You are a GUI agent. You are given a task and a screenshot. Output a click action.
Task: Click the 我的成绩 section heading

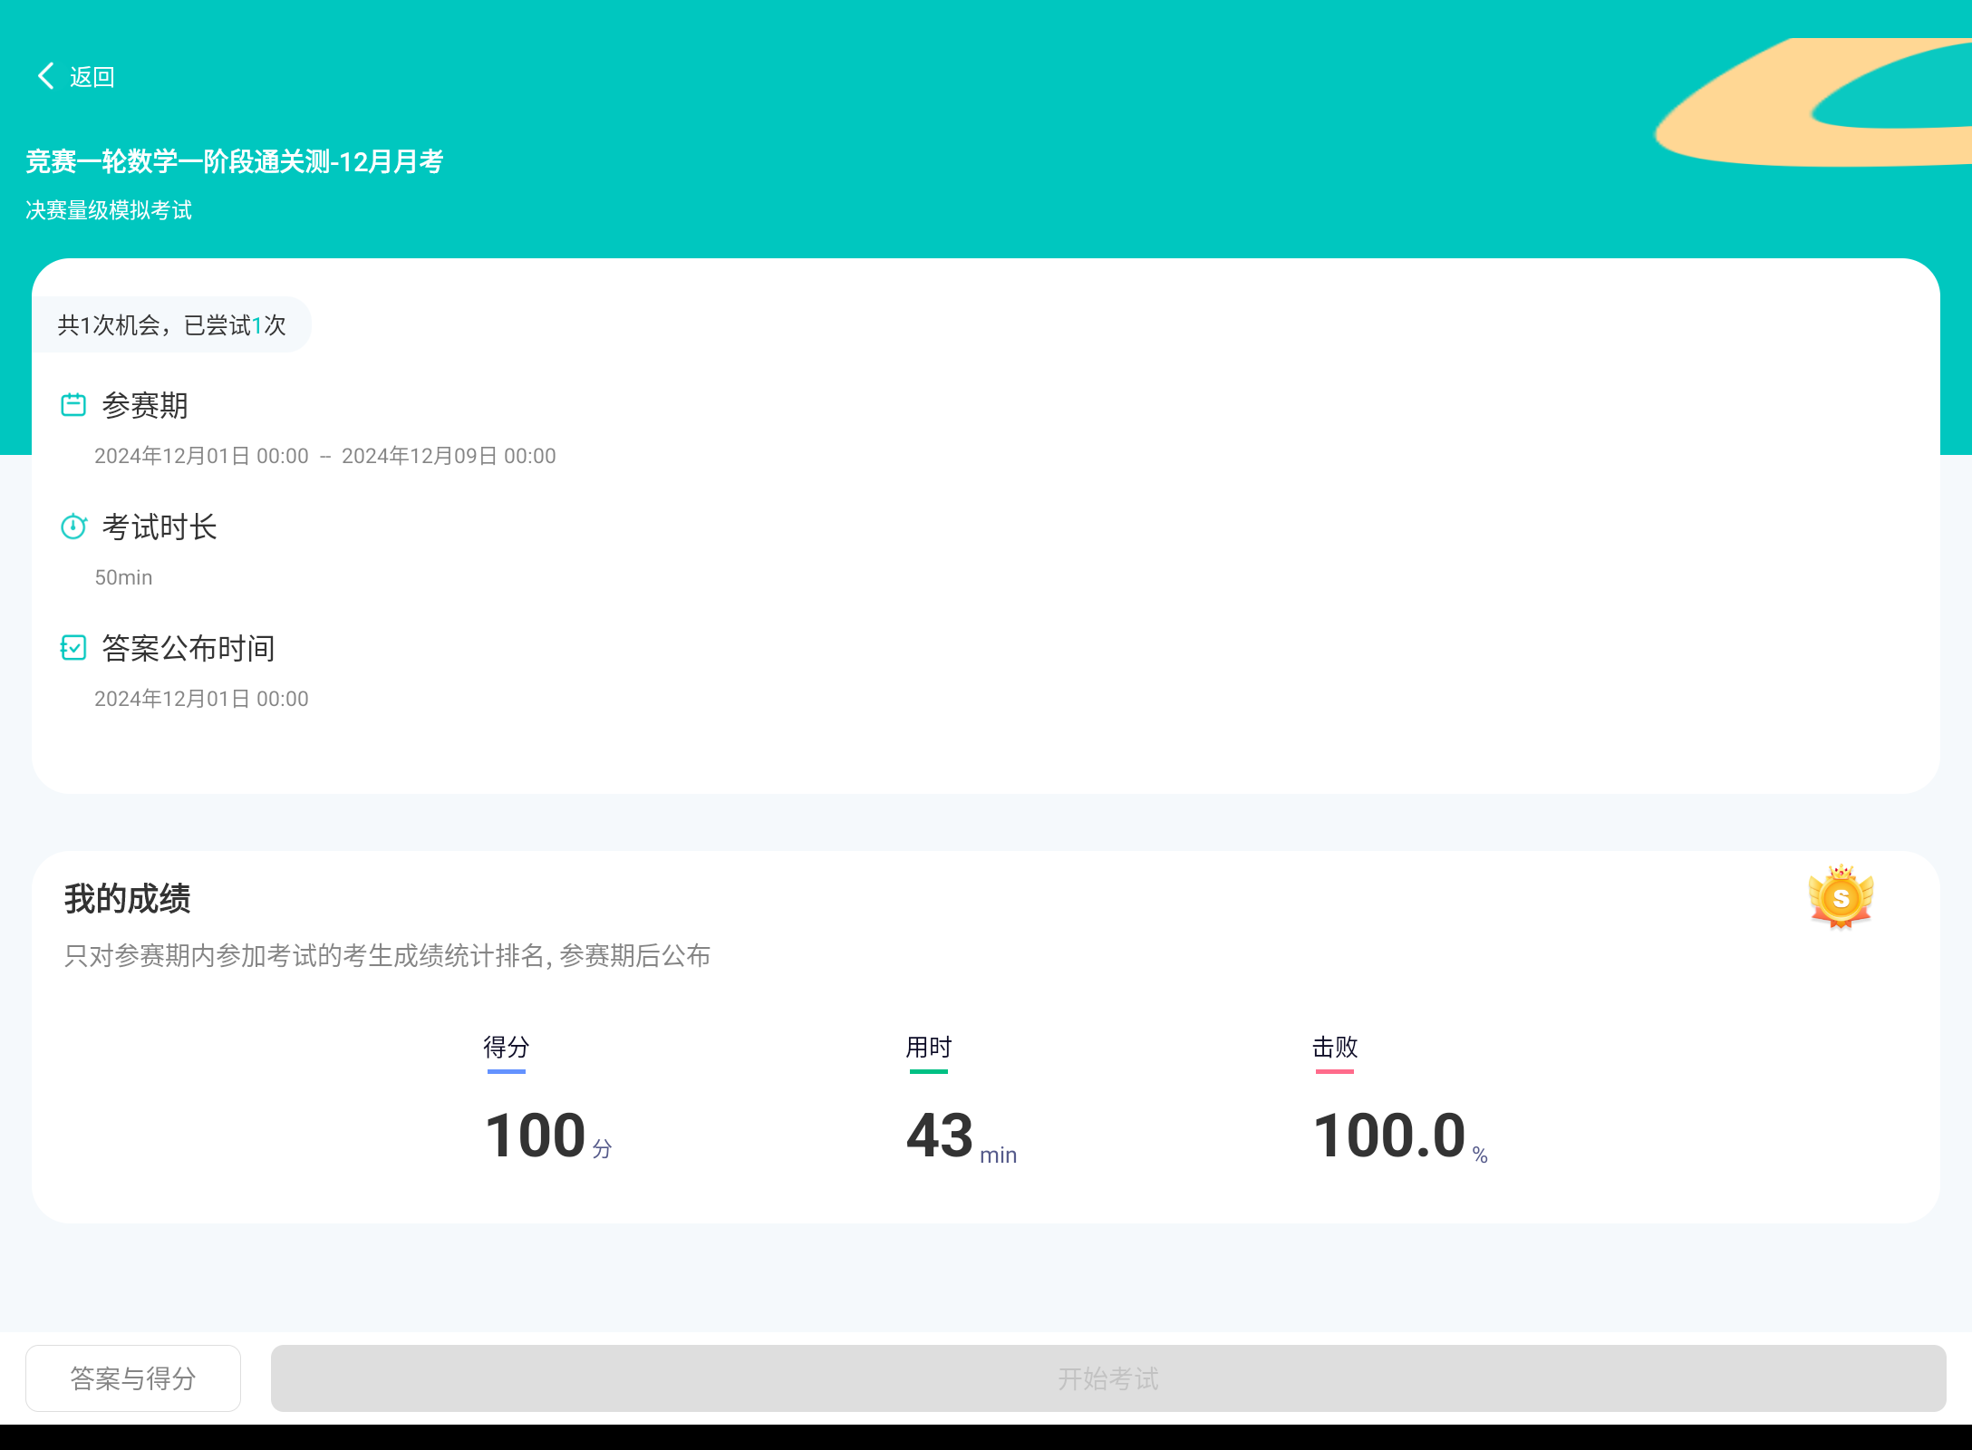pos(128,899)
